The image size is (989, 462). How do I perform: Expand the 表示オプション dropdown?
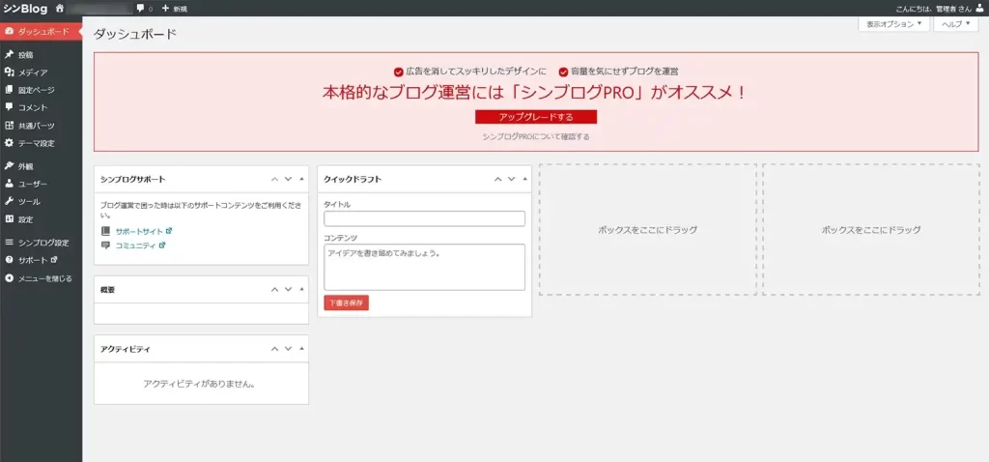tap(893, 24)
